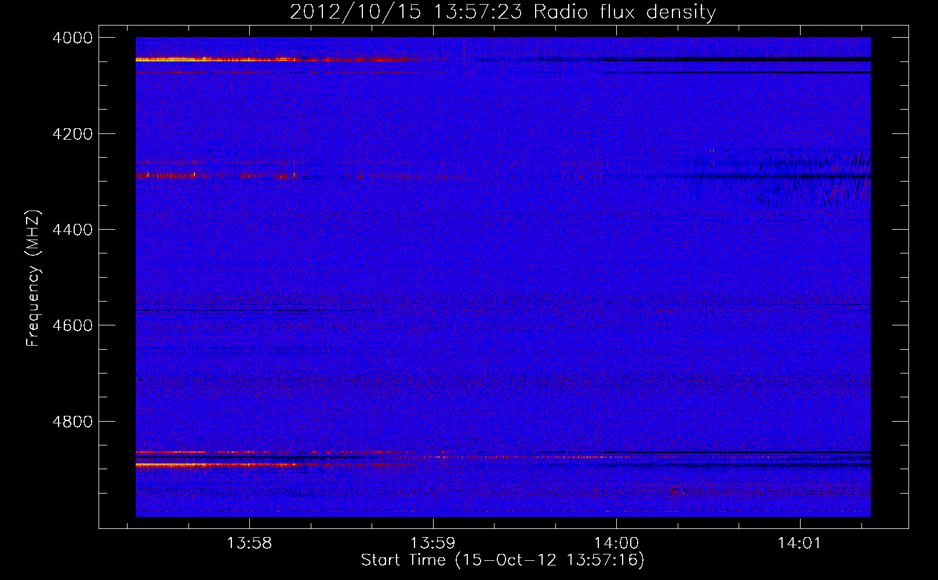This screenshot has width=938, height=580.
Task: Click the 14:00 time axis label
Action: pyautogui.click(x=616, y=543)
